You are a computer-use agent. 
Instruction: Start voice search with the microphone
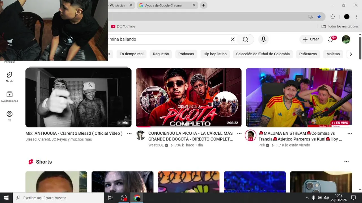tap(263, 39)
